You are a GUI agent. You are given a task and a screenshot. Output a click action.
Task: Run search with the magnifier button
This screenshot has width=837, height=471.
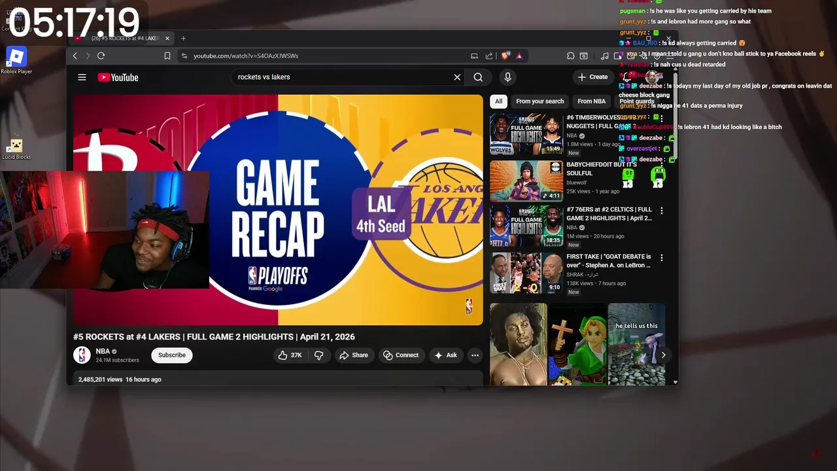tap(478, 77)
